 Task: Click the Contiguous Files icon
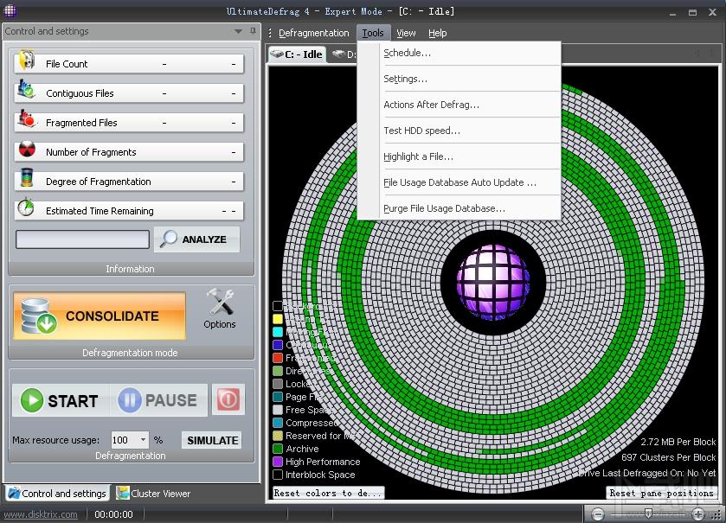point(26,90)
